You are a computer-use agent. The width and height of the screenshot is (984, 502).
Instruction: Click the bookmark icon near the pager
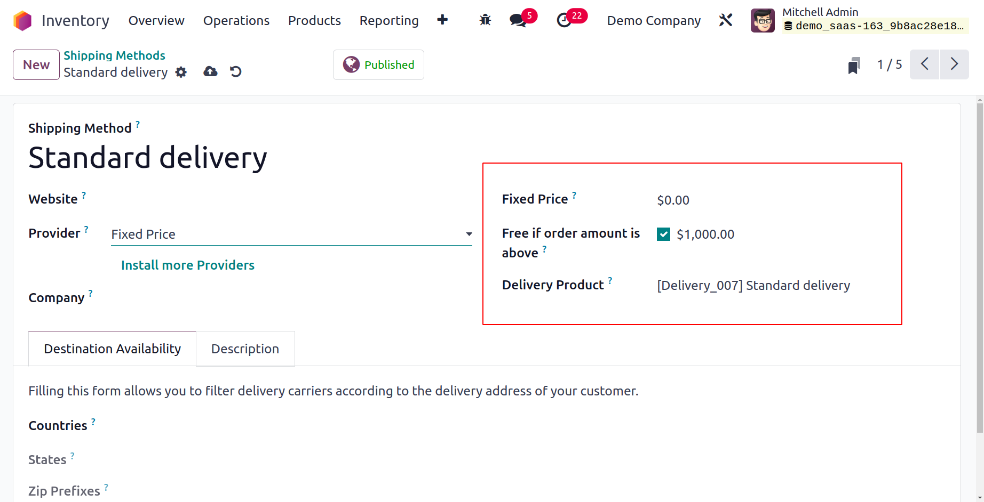854,66
